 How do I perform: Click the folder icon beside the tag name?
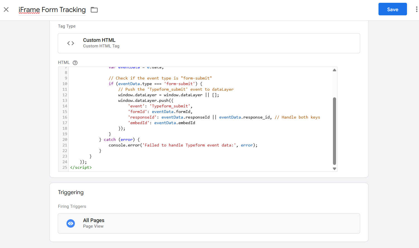[94, 10]
